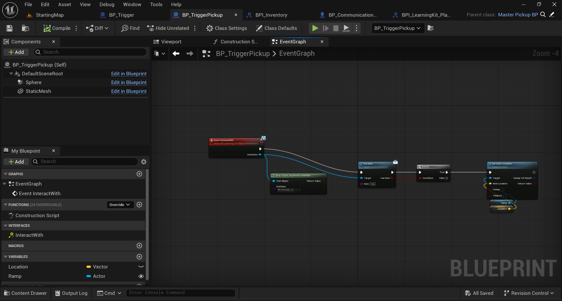This screenshot has height=301, width=562.
Task: Click Add in Components panel
Action: [x=16, y=52]
